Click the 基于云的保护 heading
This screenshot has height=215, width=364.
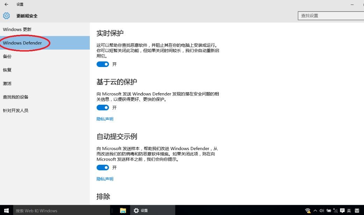click(117, 82)
